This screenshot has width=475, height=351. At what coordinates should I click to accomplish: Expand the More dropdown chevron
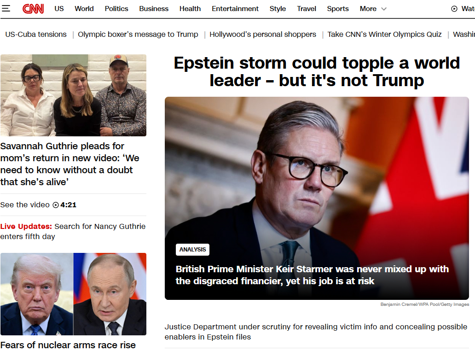pos(384,9)
